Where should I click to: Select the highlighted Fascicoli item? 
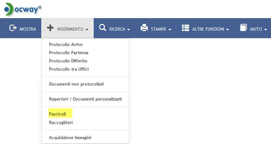(x=58, y=114)
